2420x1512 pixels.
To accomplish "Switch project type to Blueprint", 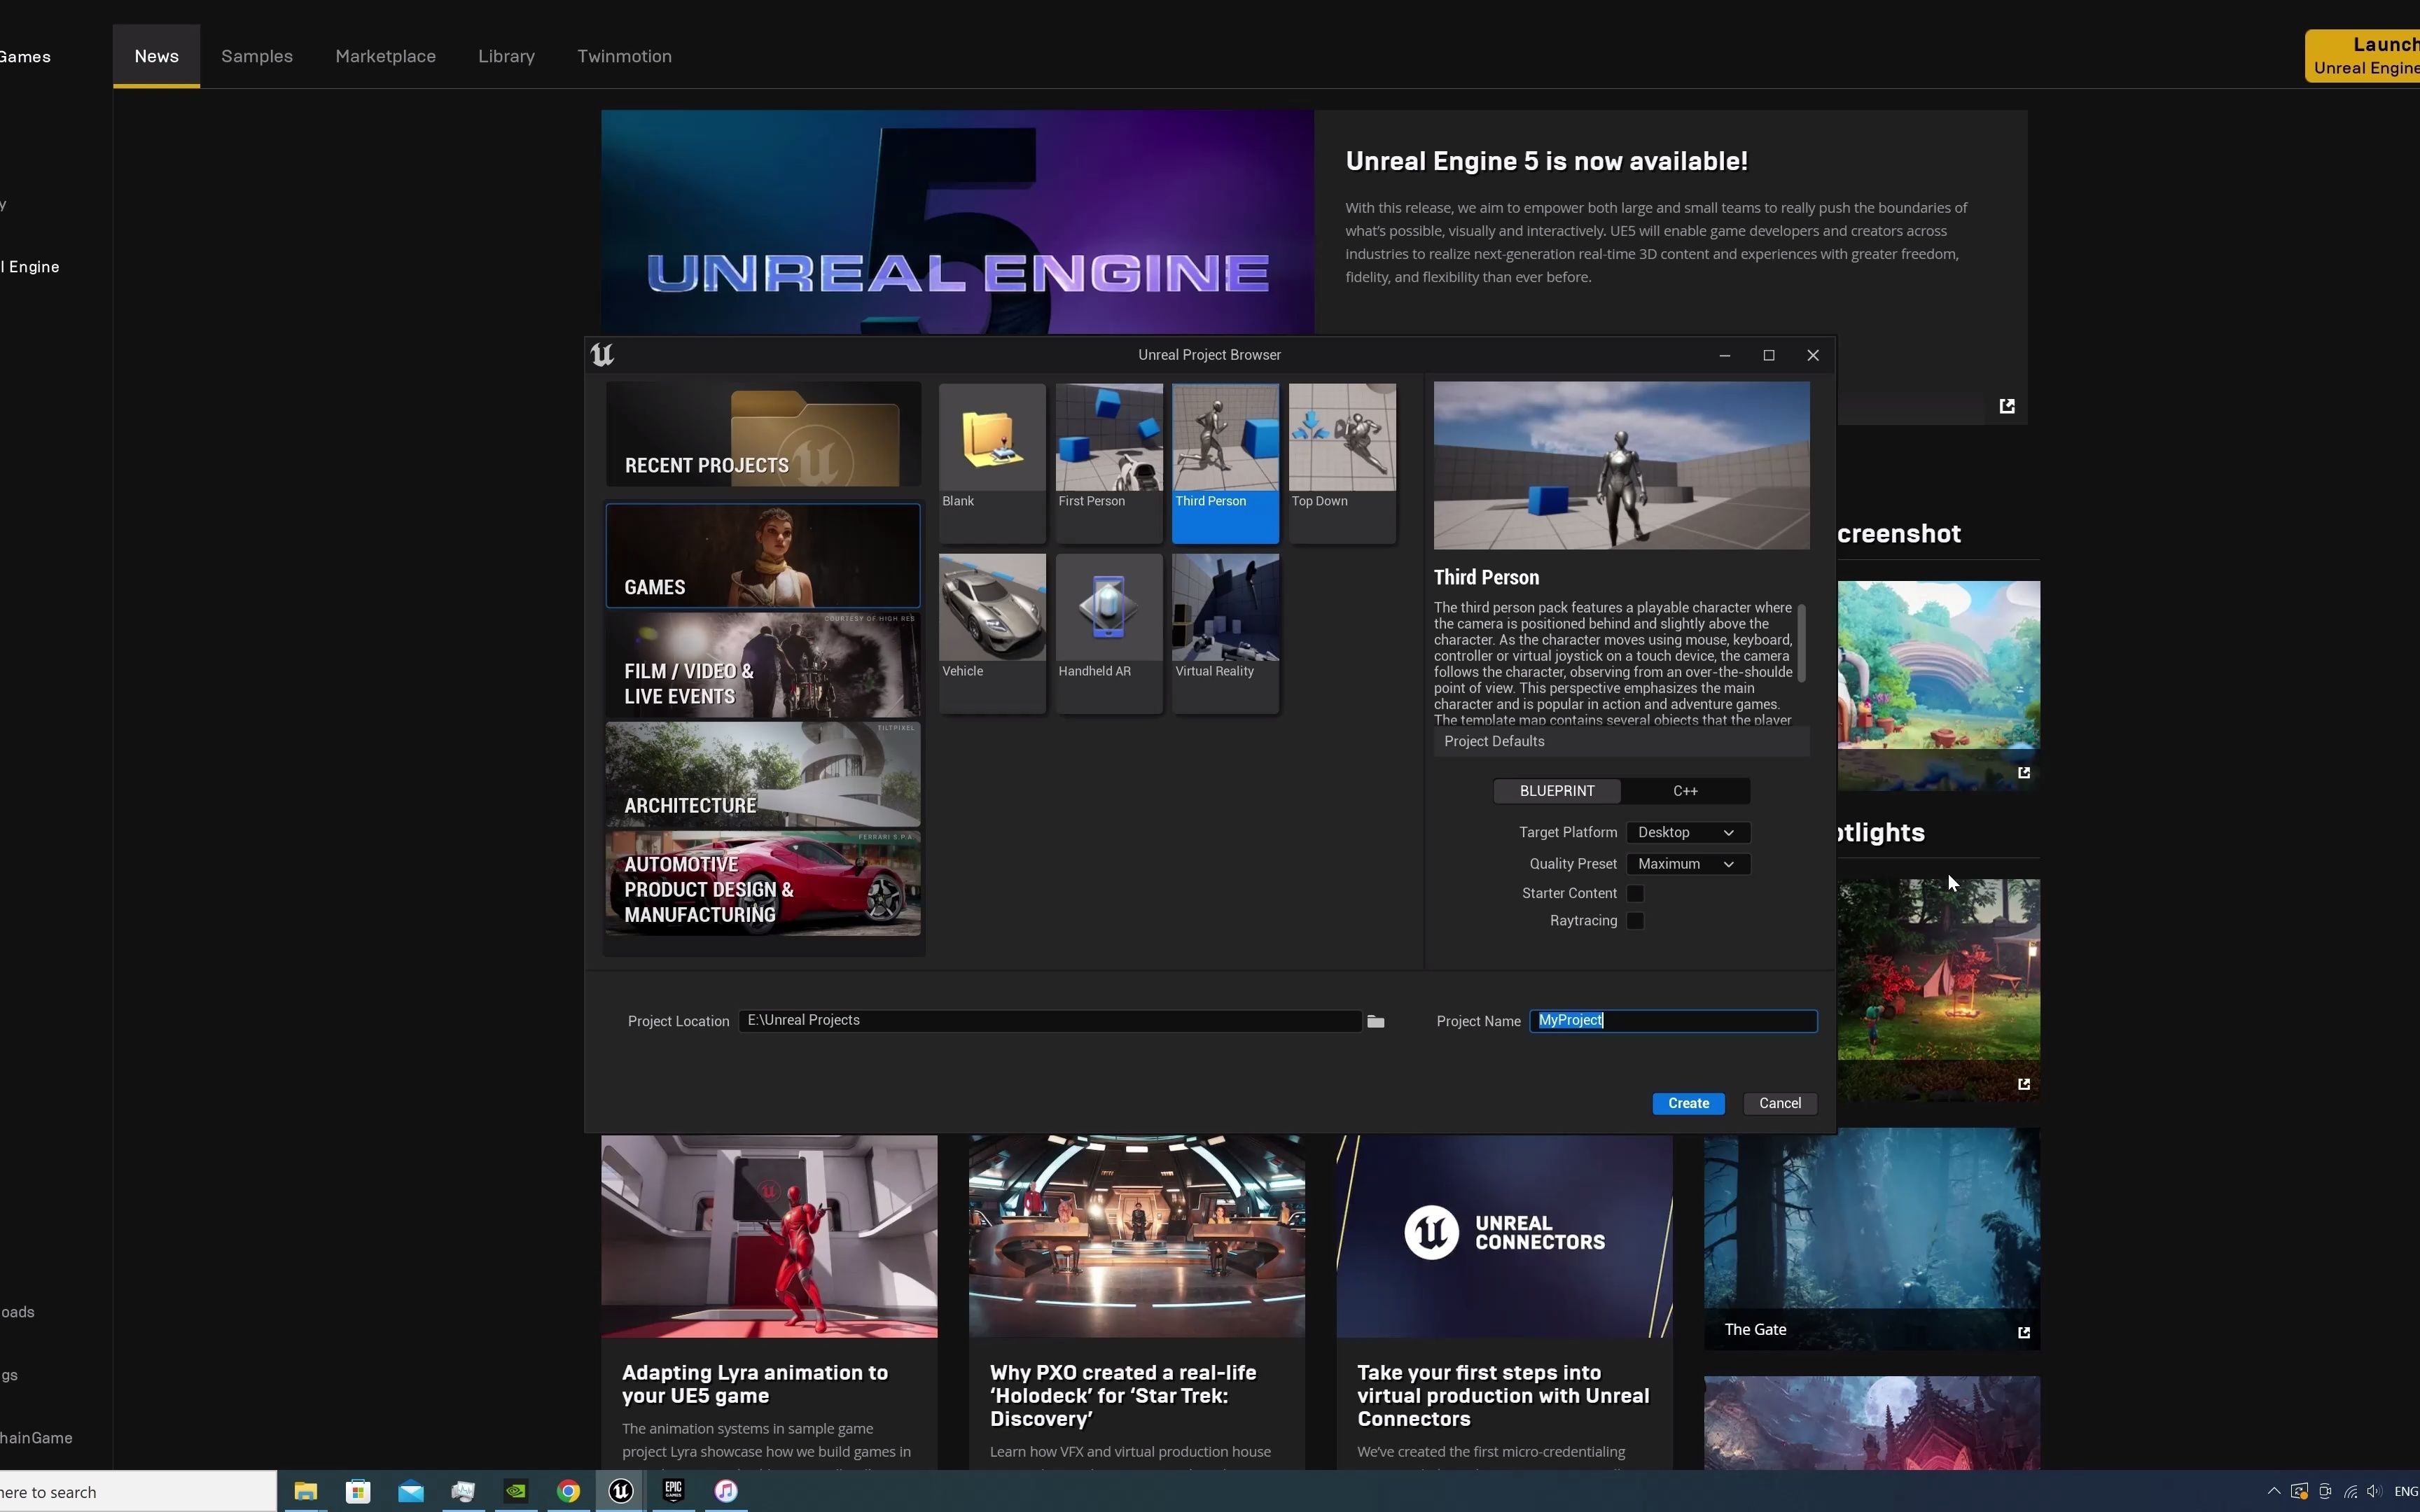I will point(1557,791).
